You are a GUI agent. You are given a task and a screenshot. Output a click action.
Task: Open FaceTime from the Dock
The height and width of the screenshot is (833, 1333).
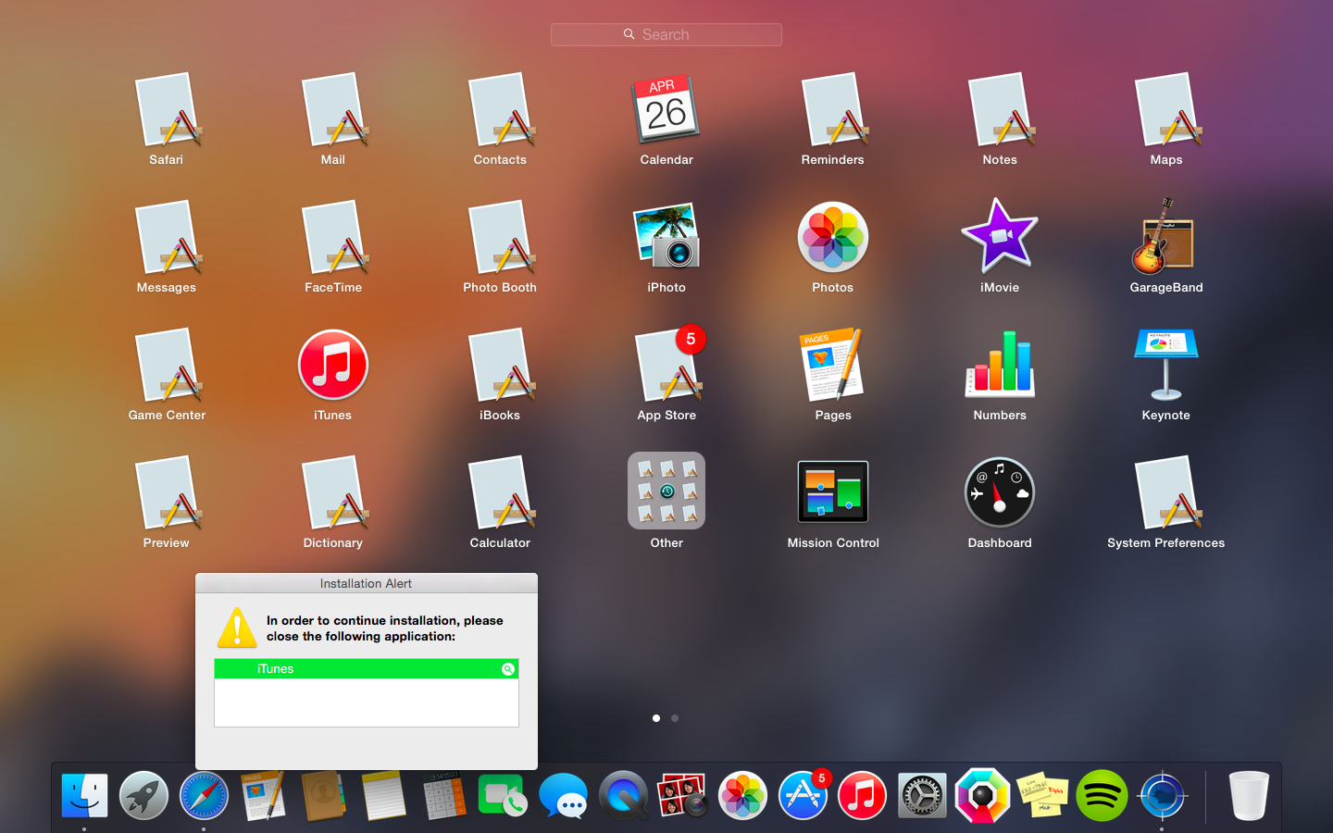click(503, 796)
